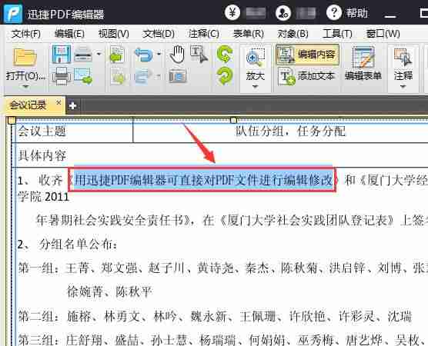428x346 pixels.
Task: Click the Snapshot camera icon
Action: 178,76
